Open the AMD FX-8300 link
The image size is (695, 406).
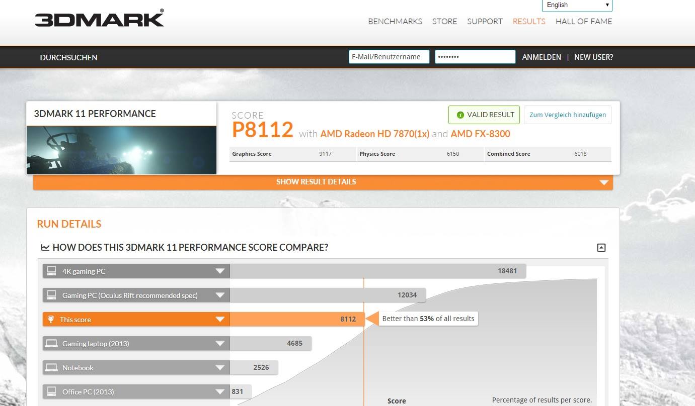[x=480, y=134]
